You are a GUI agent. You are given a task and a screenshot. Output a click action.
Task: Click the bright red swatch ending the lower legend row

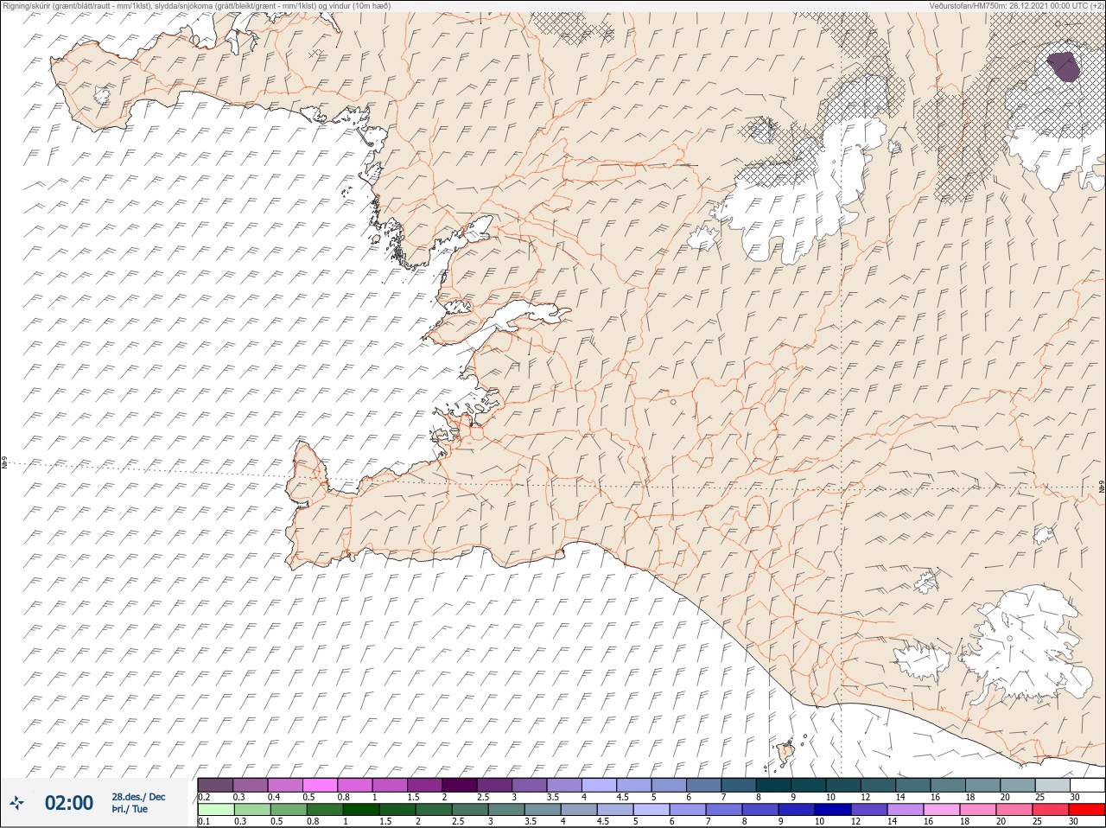(1087, 810)
